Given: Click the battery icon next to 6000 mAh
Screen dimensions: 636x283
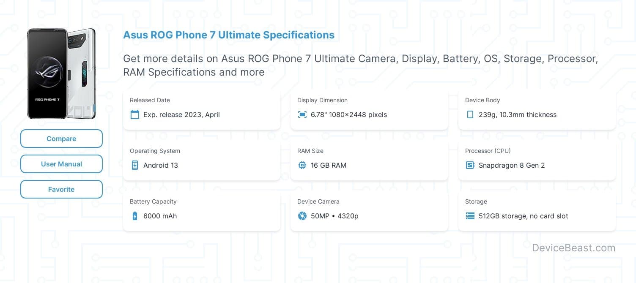Looking at the screenshot, I should tap(135, 216).
